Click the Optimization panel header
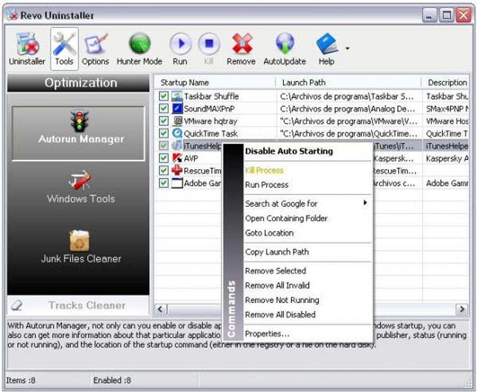The width and height of the screenshot is (477, 392). click(78, 83)
